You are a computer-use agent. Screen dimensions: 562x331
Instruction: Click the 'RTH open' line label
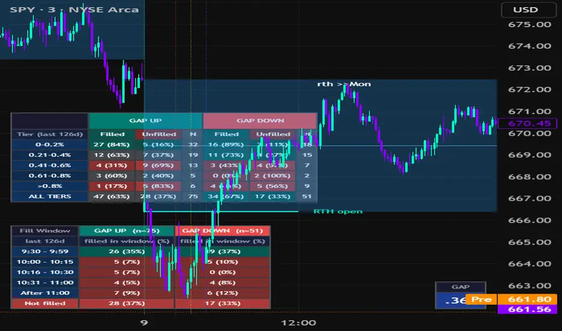[338, 211]
